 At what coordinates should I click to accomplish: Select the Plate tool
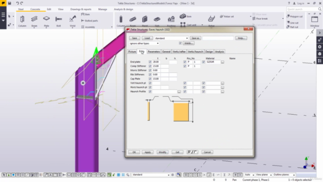[46, 21]
